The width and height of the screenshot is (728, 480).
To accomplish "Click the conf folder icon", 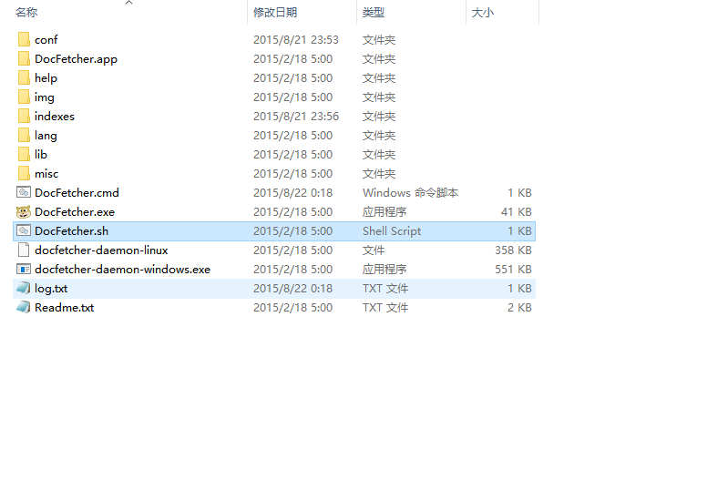I will tap(24, 39).
